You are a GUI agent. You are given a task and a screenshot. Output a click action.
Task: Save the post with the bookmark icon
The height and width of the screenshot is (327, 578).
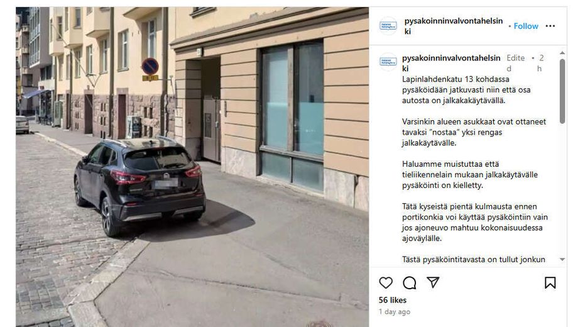(550, 283)
